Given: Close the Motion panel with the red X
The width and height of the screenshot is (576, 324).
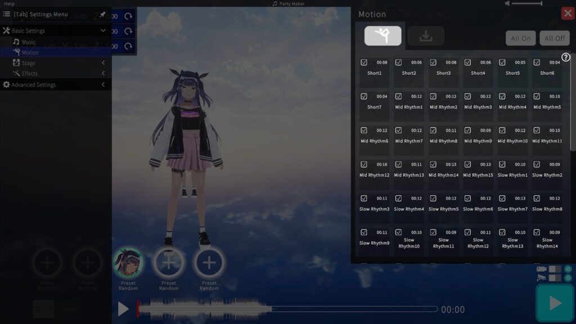Looking at the screenshot, I should coord(568,13).
